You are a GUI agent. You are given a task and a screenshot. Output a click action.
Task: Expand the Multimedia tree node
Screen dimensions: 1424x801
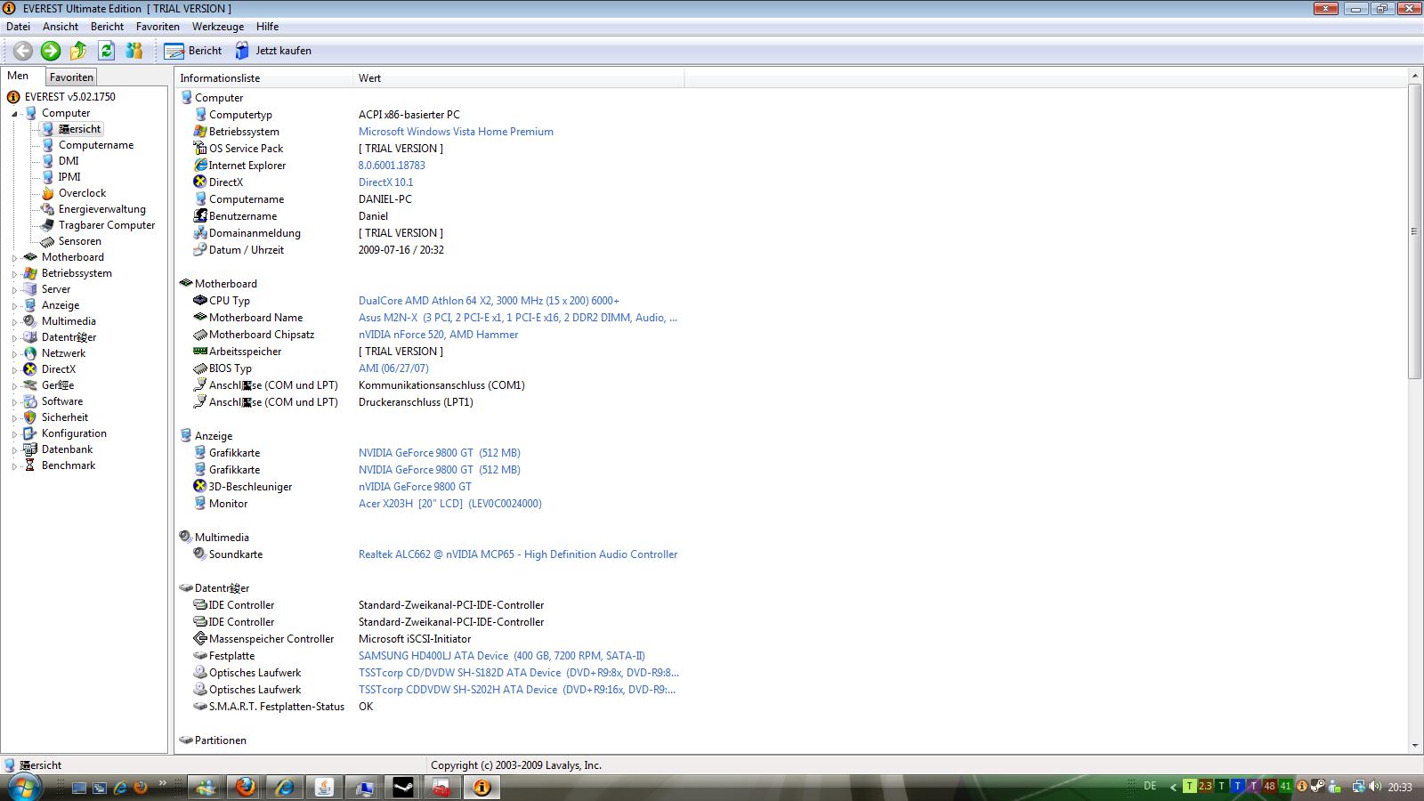point(15,322)
